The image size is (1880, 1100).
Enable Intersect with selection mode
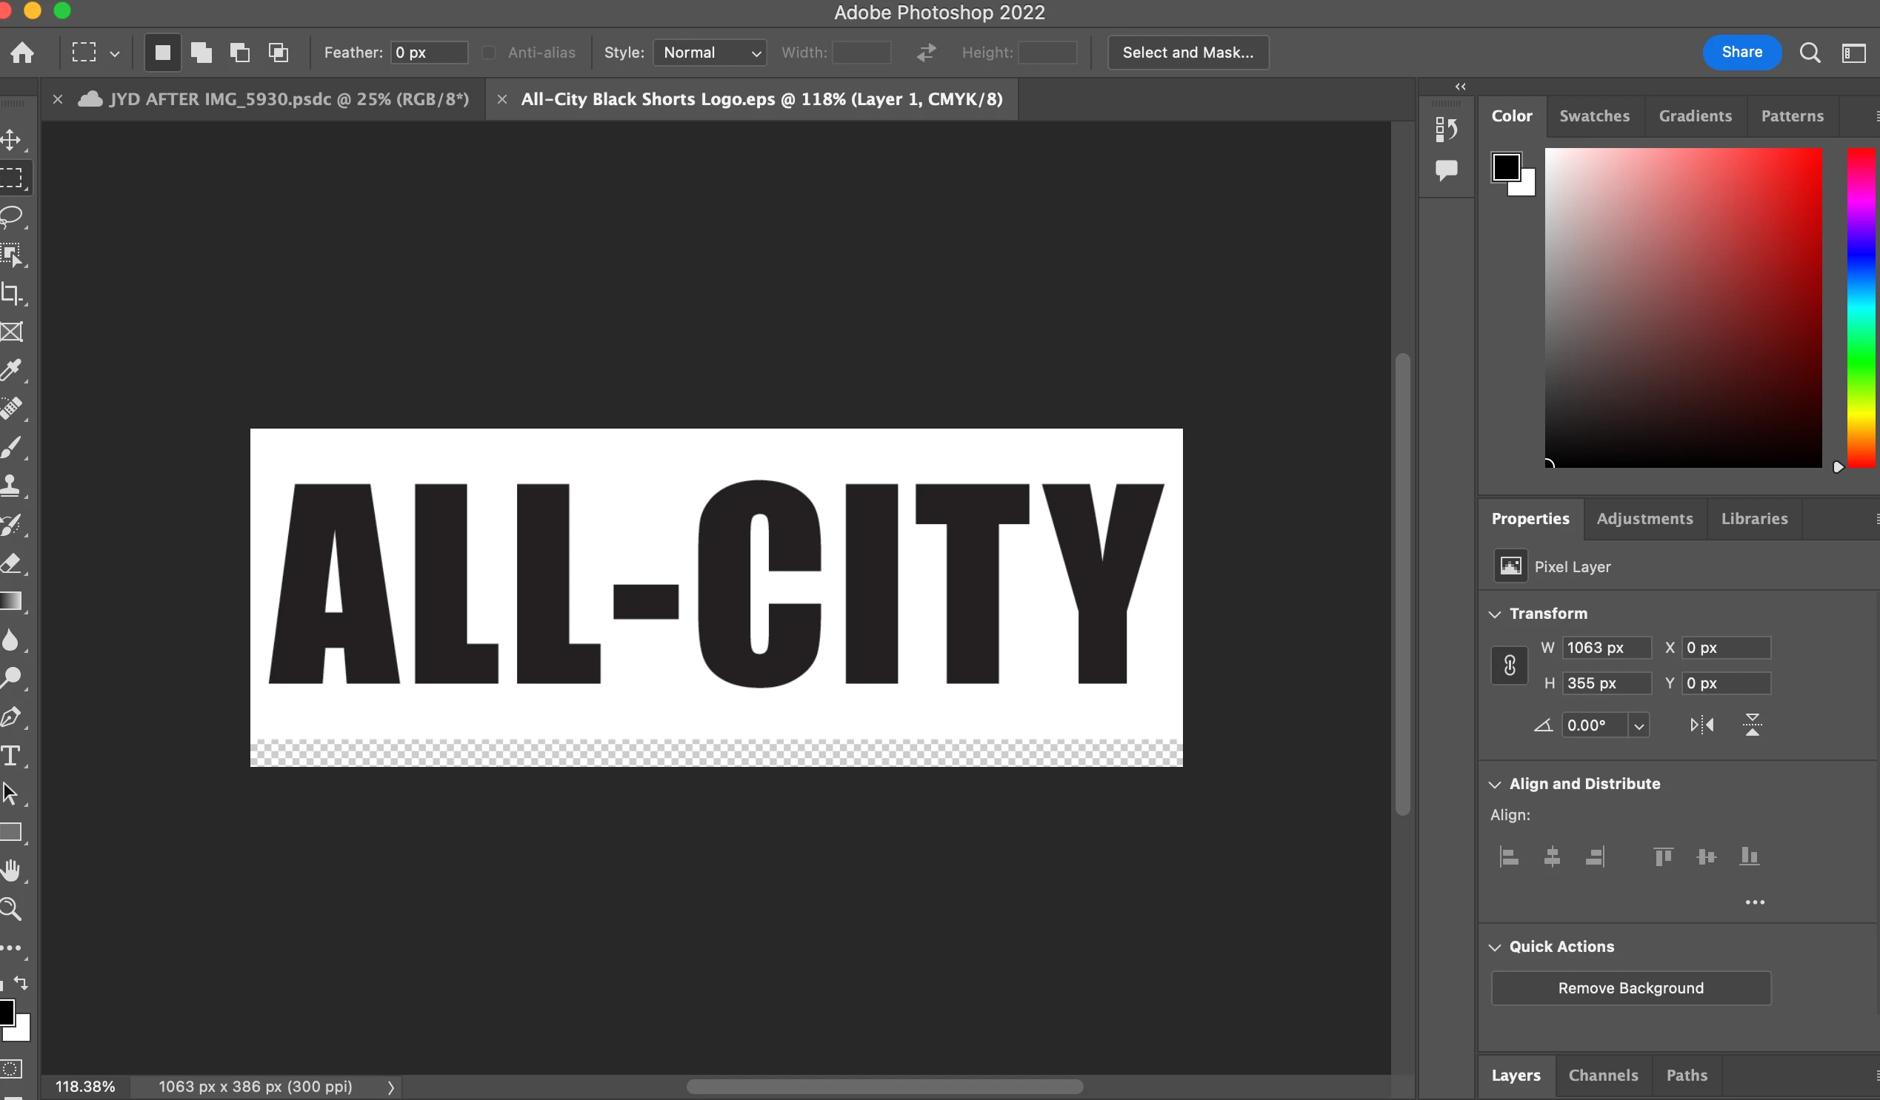coord(279,53)
